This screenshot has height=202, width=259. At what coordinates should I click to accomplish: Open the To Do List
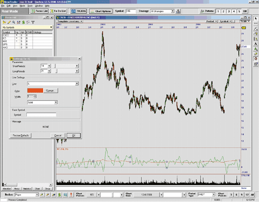tap(58, 11)
